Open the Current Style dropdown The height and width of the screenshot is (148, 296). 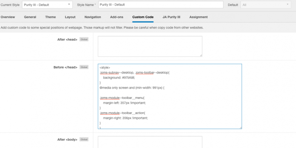[47, 5]
